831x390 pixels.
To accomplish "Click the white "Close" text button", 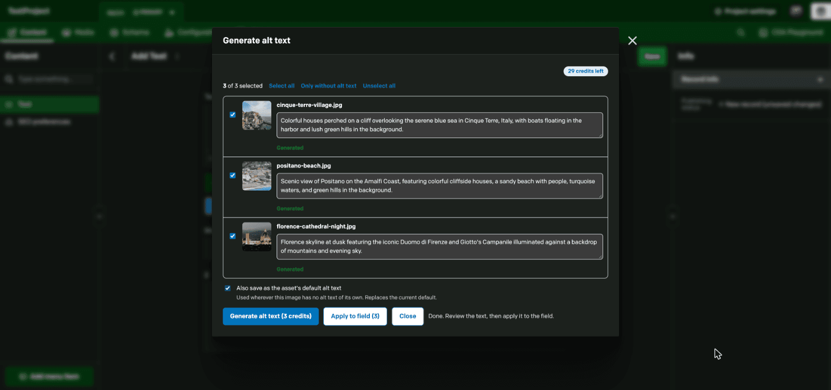I will click(408, 316).
